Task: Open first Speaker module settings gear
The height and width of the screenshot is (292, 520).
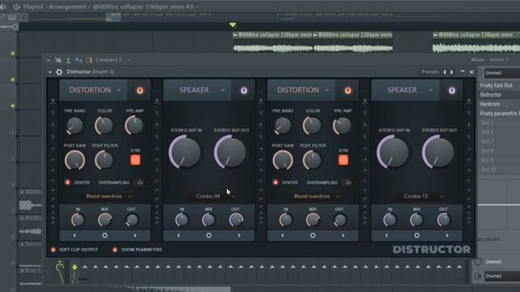Action: pyautogui.click(x=209, y=235)
